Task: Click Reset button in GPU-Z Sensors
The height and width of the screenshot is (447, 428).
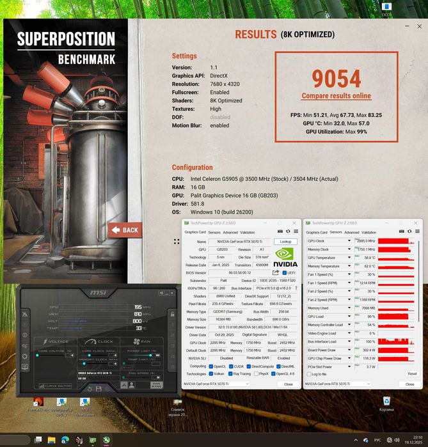Action: 412,373
